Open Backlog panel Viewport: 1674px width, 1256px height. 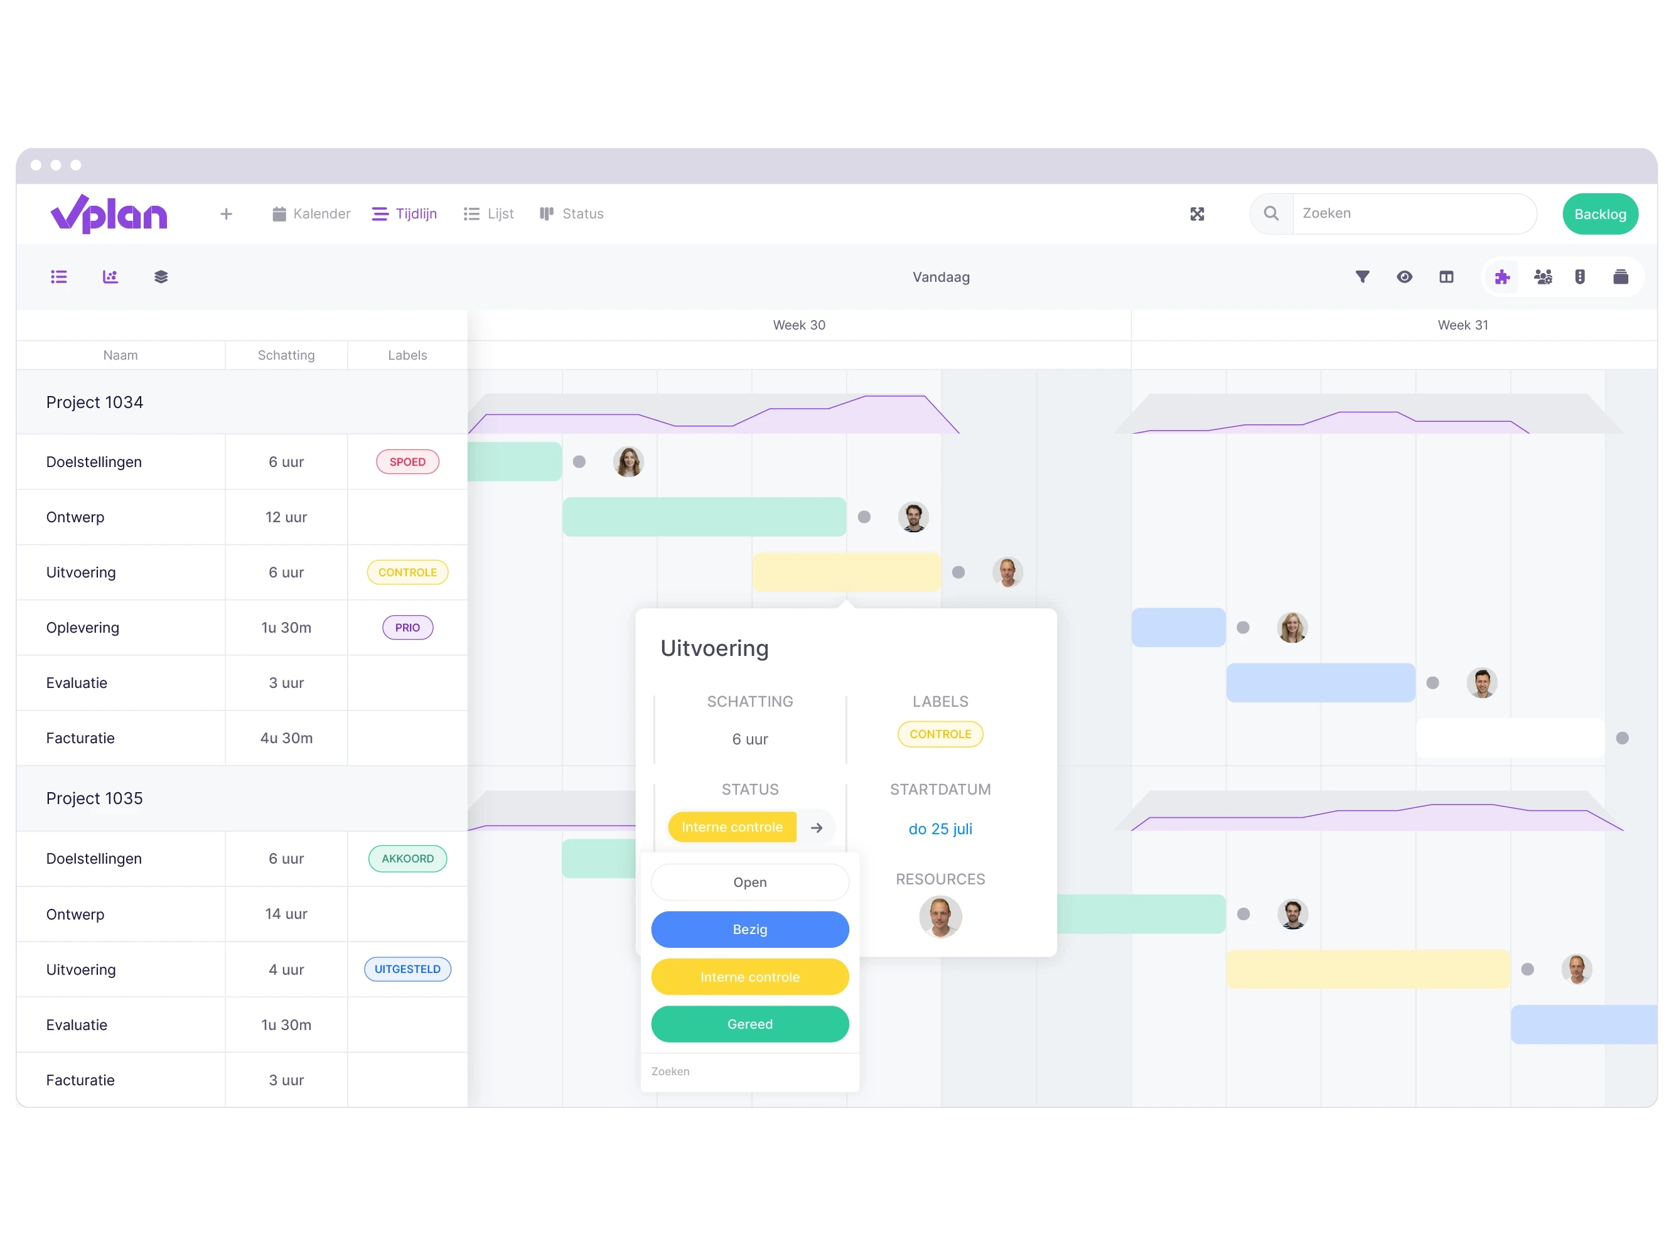click(1600, 212)
